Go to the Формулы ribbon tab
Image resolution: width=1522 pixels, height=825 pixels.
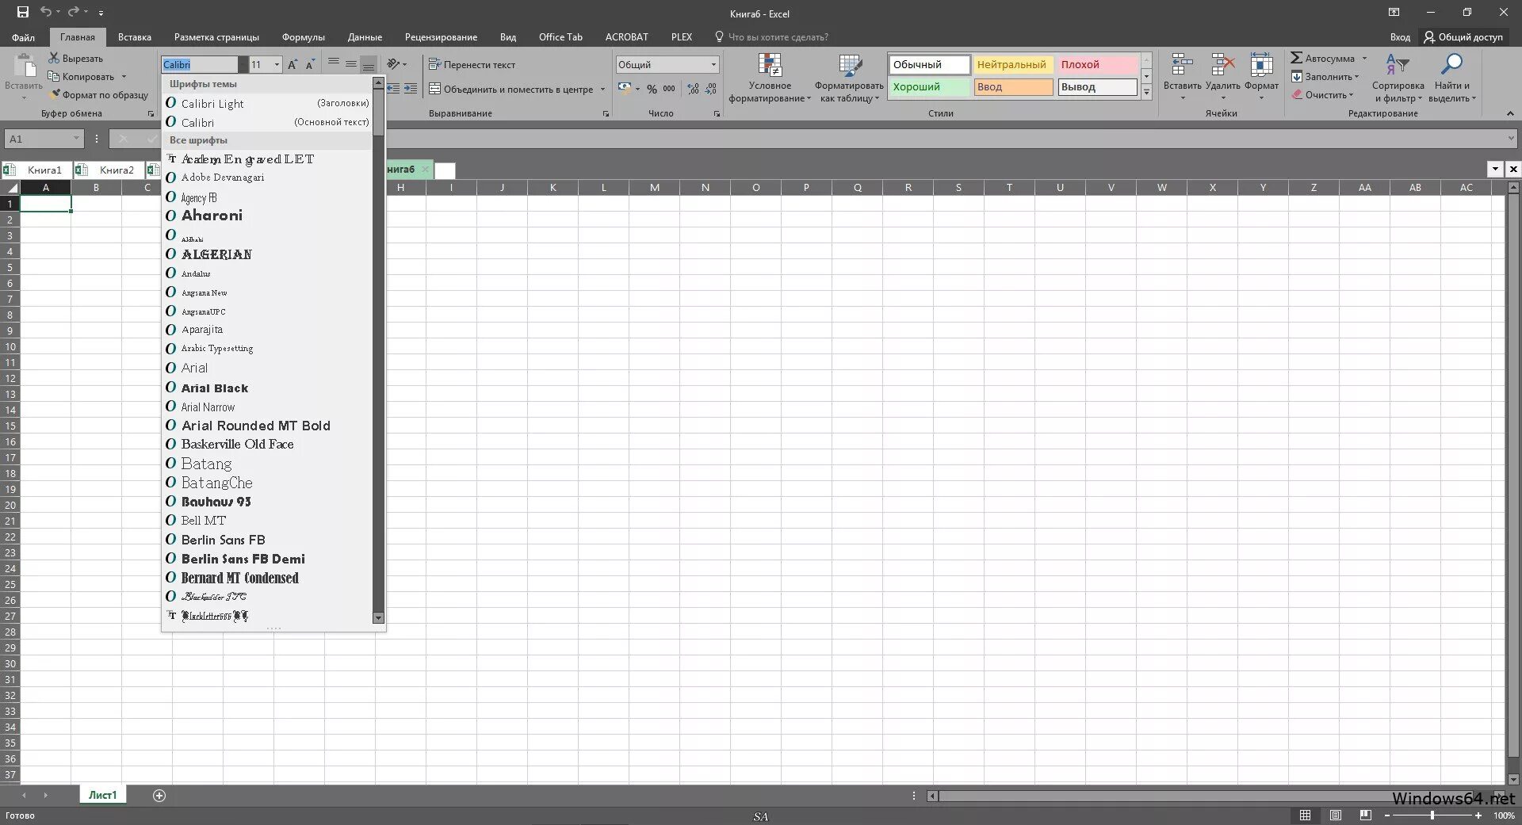(304, 36)
